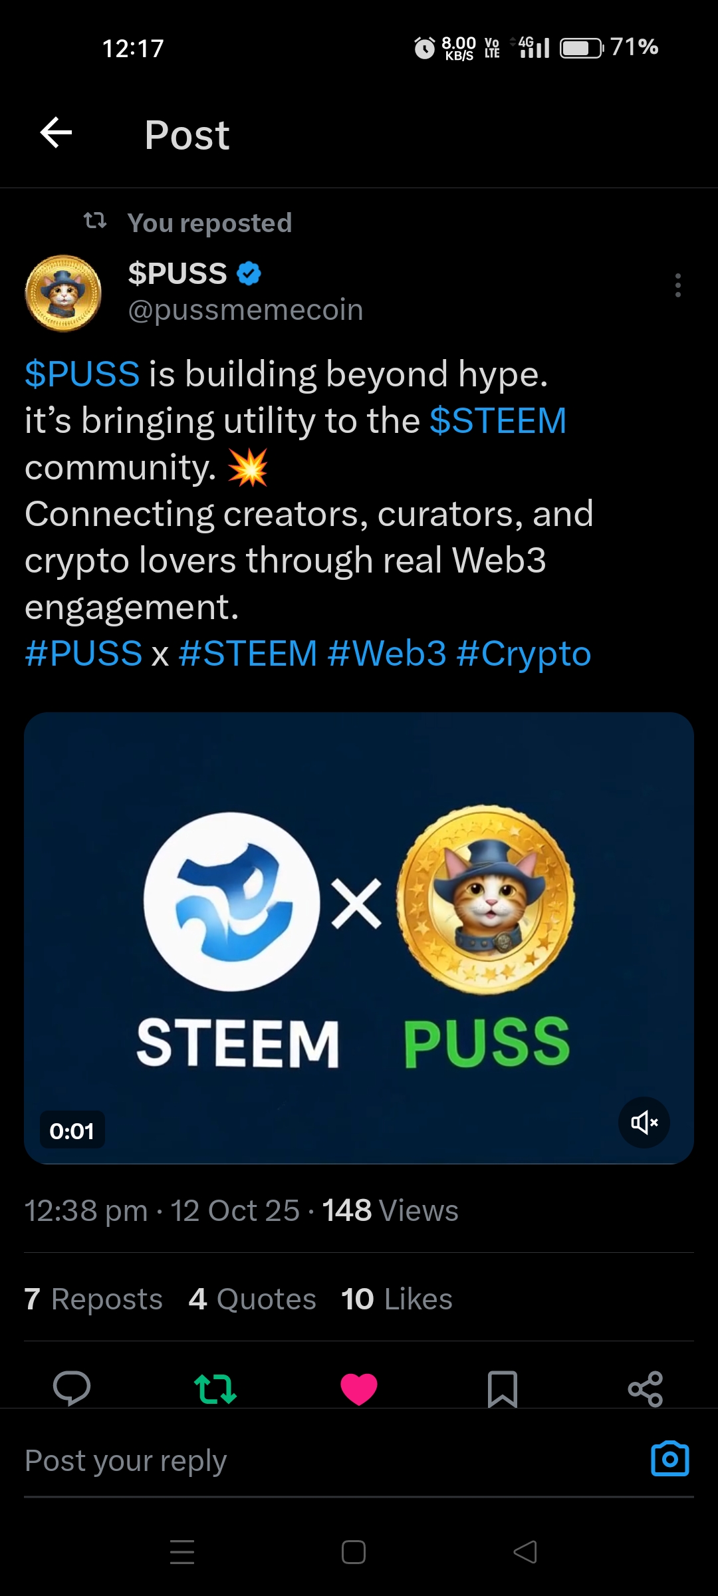Open the three-dot post options menu

[x=677, y=285]
